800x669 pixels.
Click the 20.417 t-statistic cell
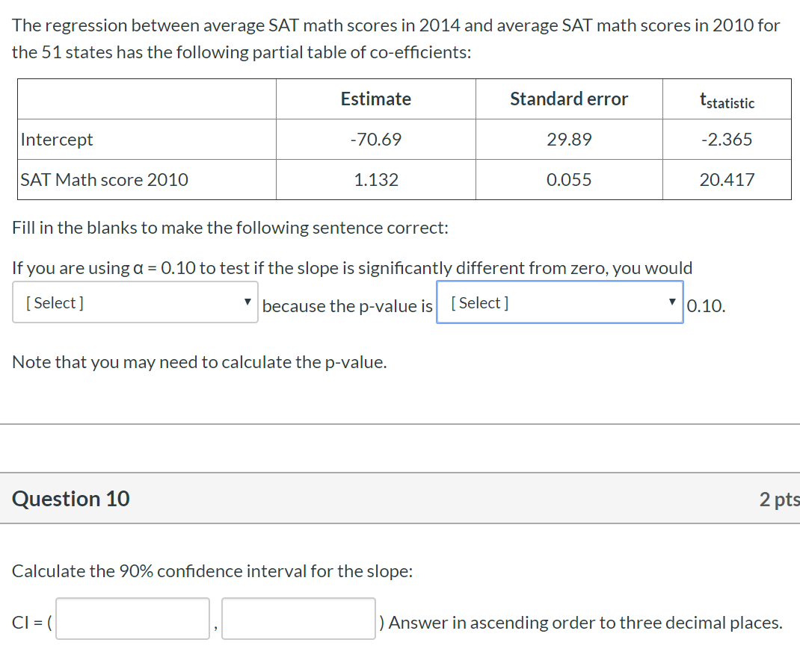(727, 179)
